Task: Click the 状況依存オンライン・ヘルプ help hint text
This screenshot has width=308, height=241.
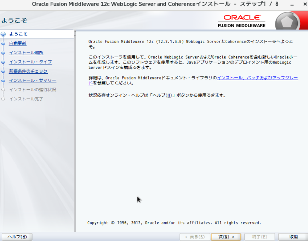Action: click(157, 95)
